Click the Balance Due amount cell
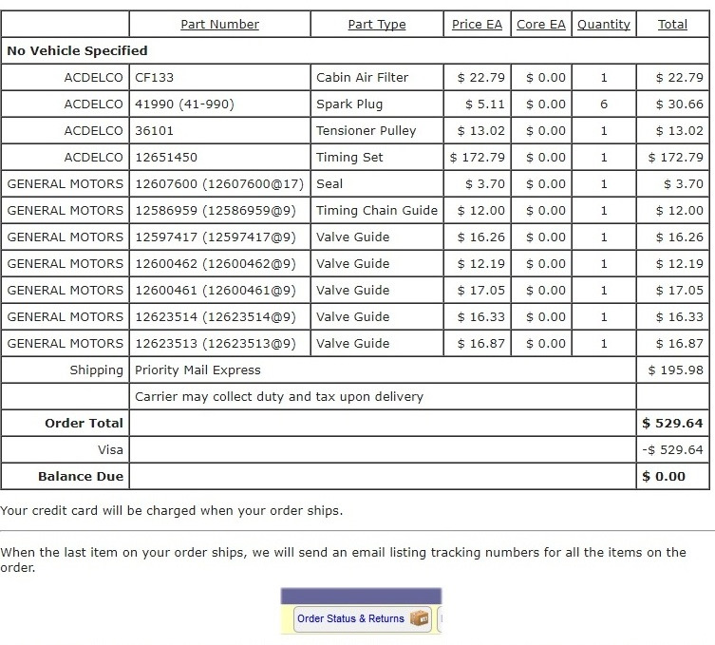This screenshot has width=715, height=645. click(x=672, y=476)
